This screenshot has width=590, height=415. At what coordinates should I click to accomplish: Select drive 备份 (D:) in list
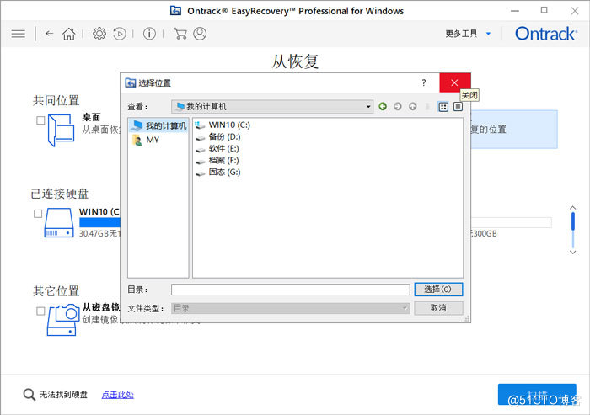(x=217, y=137)
